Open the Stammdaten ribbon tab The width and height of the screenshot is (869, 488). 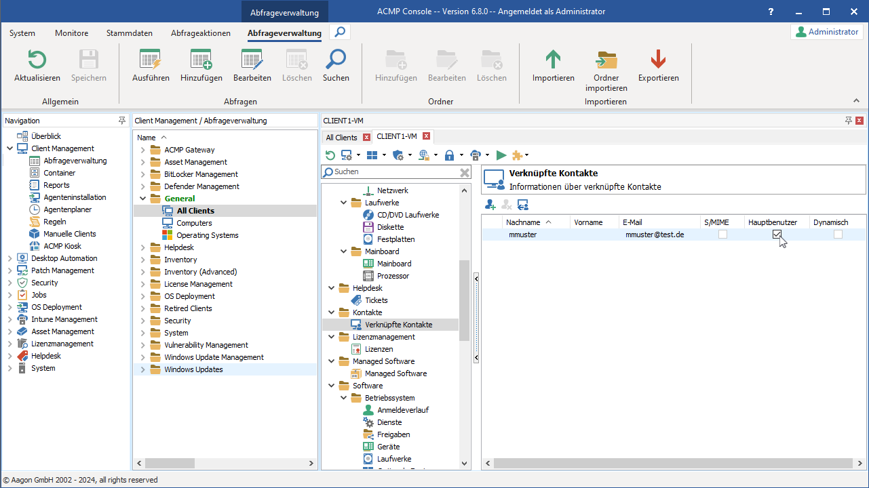[x=129, y=33]
